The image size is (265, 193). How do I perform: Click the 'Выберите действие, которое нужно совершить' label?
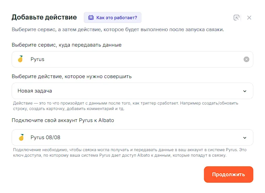71,76
